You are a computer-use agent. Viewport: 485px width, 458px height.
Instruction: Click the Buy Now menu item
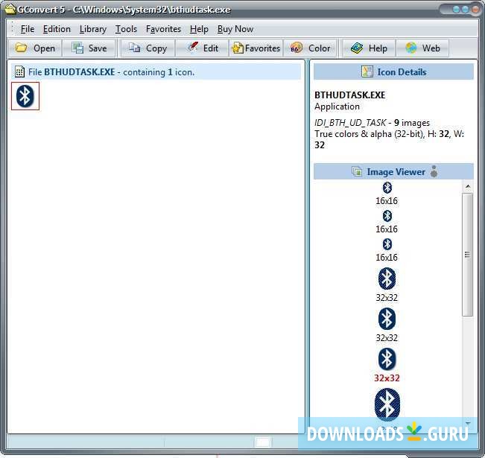pos(235,29)
